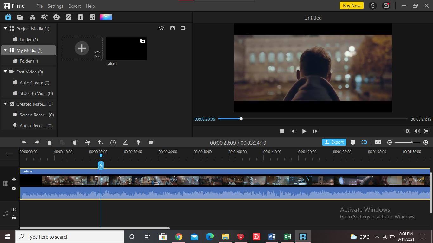Toggle the video track lock
433x243 pixels.
coord(14,188)
